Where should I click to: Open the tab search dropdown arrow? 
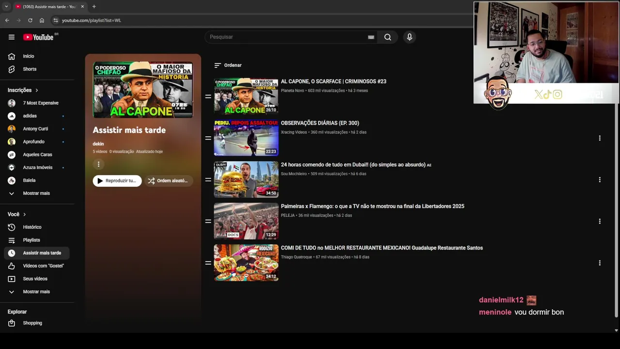point(6,6)
